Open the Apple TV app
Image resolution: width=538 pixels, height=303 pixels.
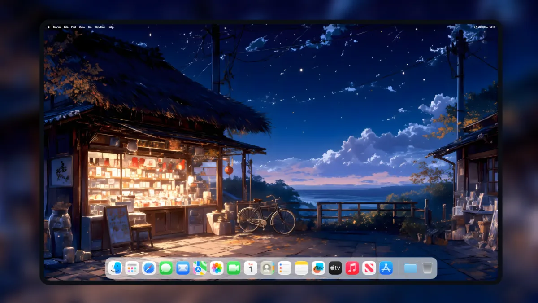click(335, 268)
